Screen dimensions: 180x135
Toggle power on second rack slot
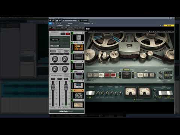[72, 43]
